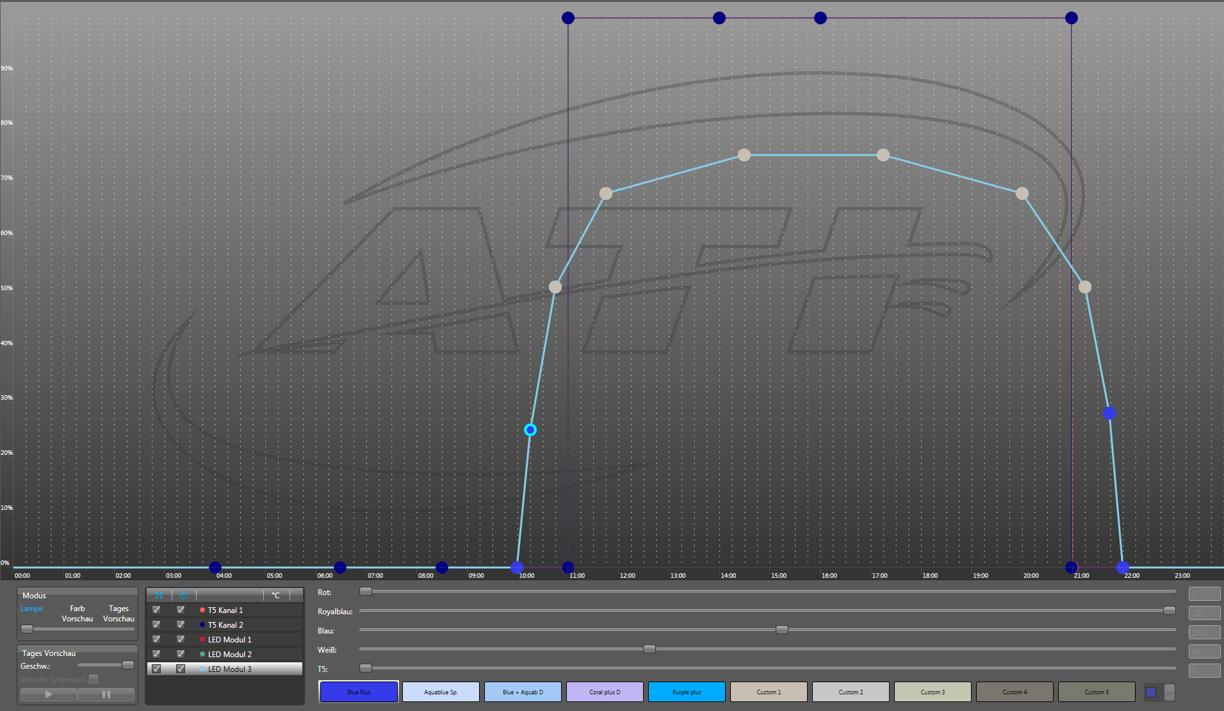Screen dimensions: 1224x711
Task: Switch mode to Farb Vorschau
Action: [77, 613]
